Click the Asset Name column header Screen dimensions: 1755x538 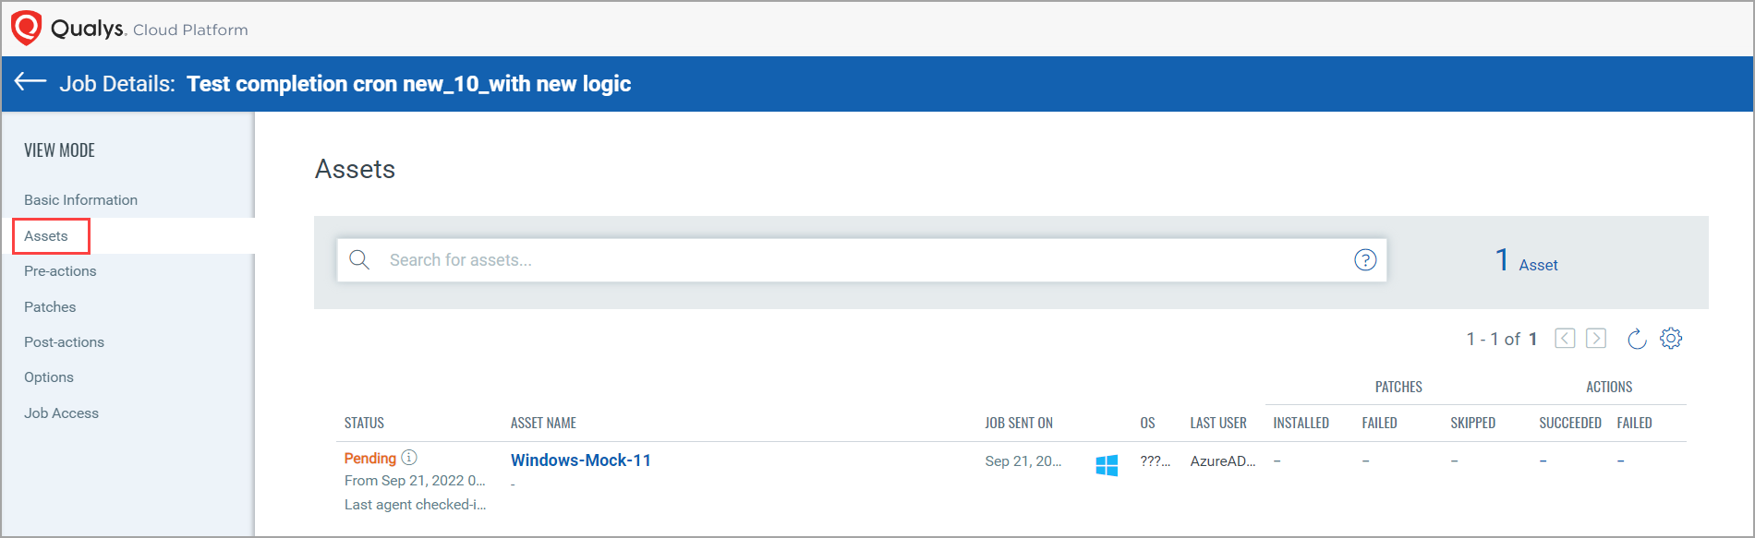tap(543, 424)
